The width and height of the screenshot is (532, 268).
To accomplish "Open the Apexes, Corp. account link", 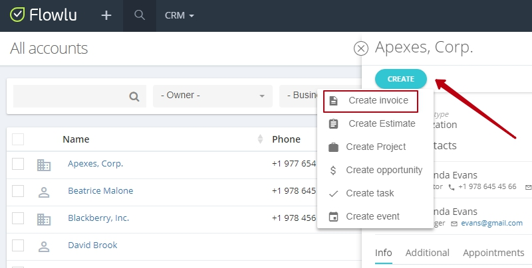I will tap(95, 164).
